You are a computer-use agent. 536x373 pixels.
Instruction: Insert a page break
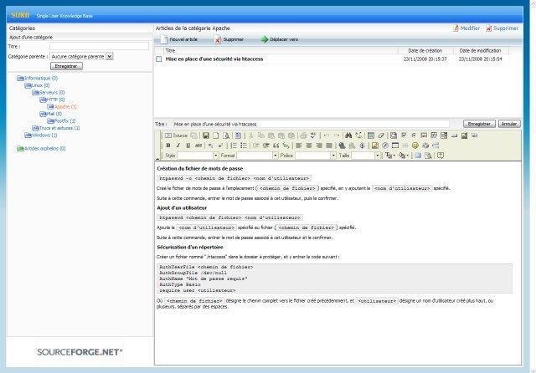(435, 146)
